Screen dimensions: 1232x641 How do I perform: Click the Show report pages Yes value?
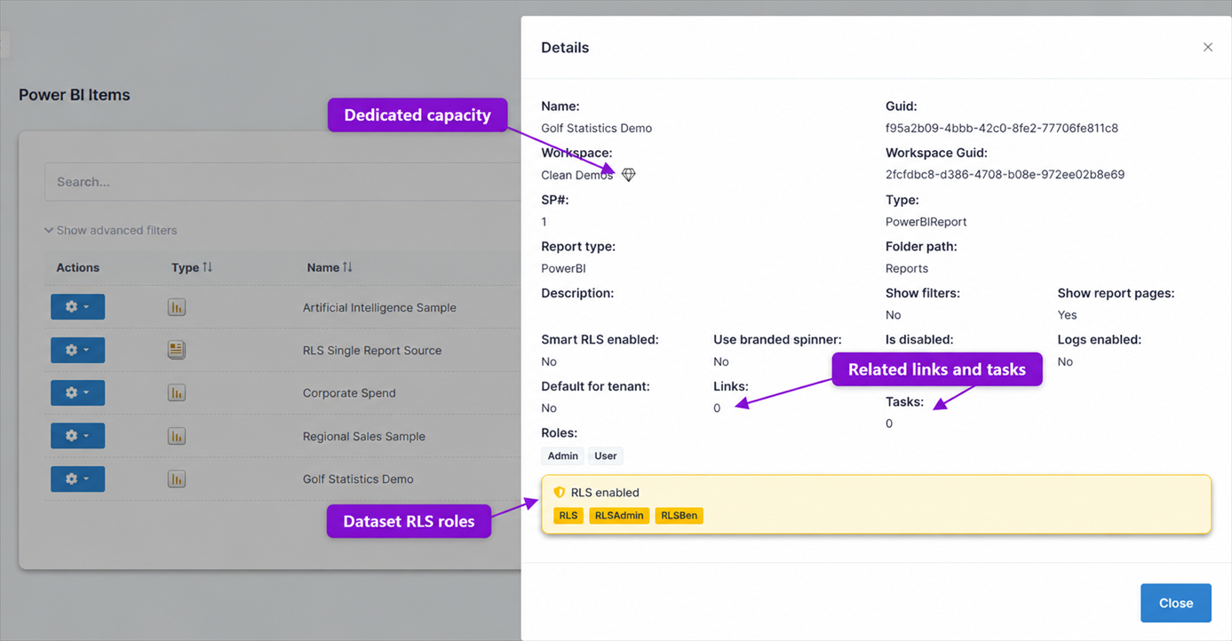click(1068, 315)
